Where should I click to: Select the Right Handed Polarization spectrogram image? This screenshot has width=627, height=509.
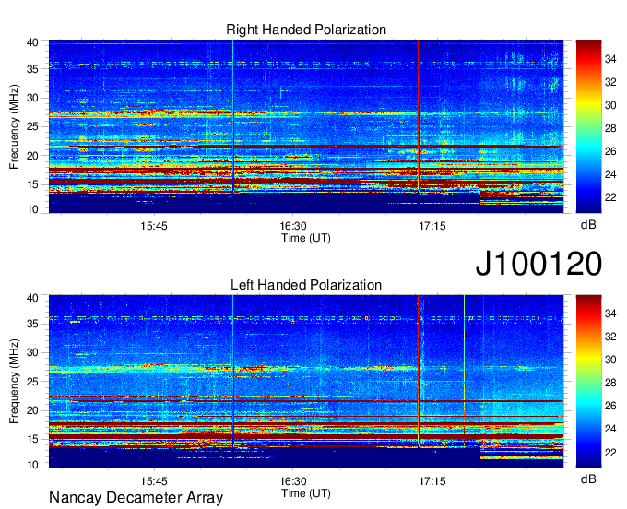click(x=306, y=126)
